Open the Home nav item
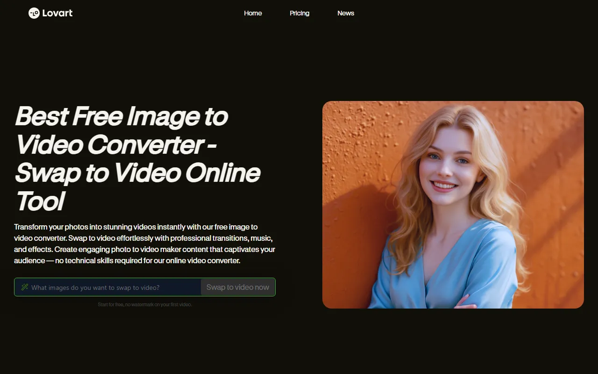 click(253, 13)
